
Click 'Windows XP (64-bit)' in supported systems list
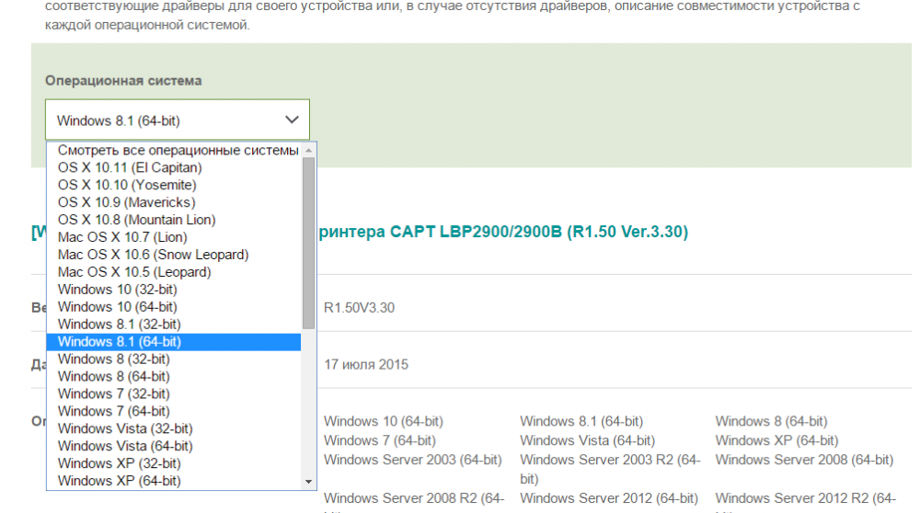[x=776, y=440]
